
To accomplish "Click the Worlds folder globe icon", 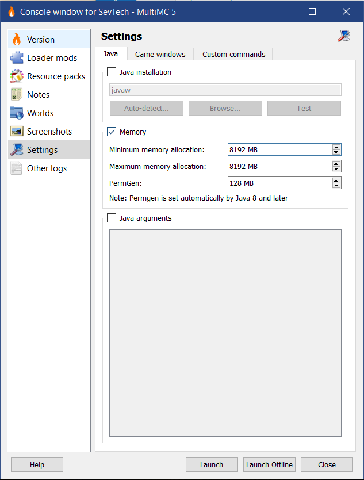I will click(17, 113).
